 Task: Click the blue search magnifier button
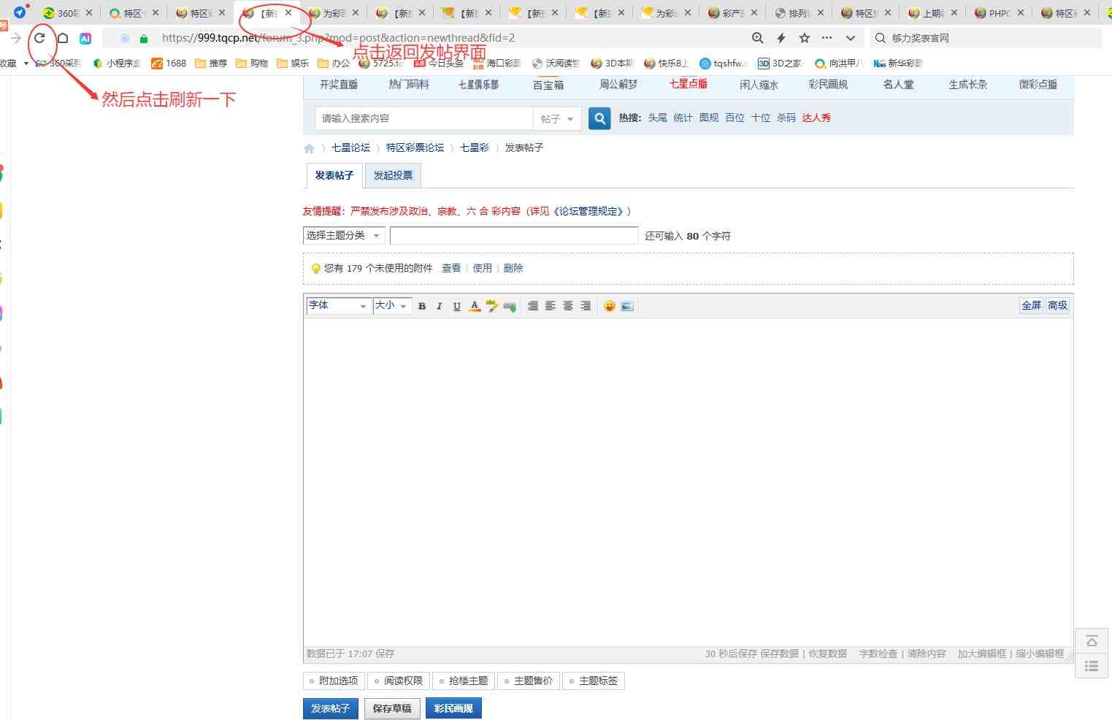tap(599, 118)
